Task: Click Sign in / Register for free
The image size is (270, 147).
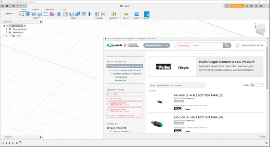Action: [x=252, y=45]
